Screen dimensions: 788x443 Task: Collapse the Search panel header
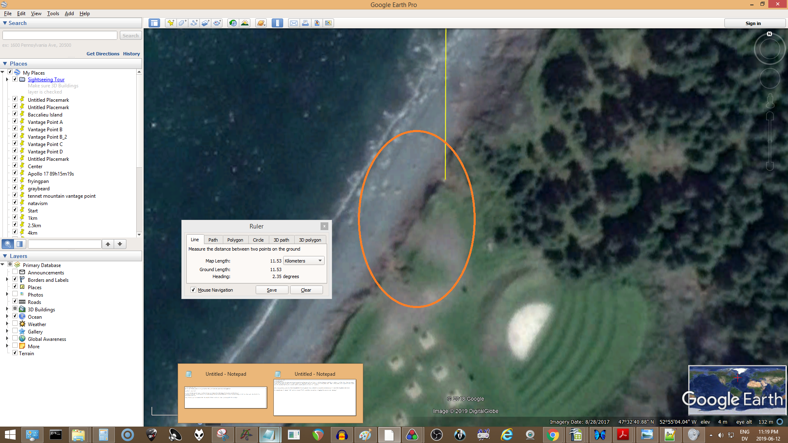click(x=72, y=23)
